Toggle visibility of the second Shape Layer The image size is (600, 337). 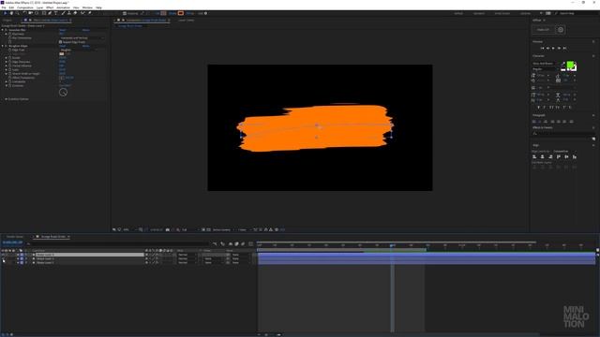[x=3, y=258]
